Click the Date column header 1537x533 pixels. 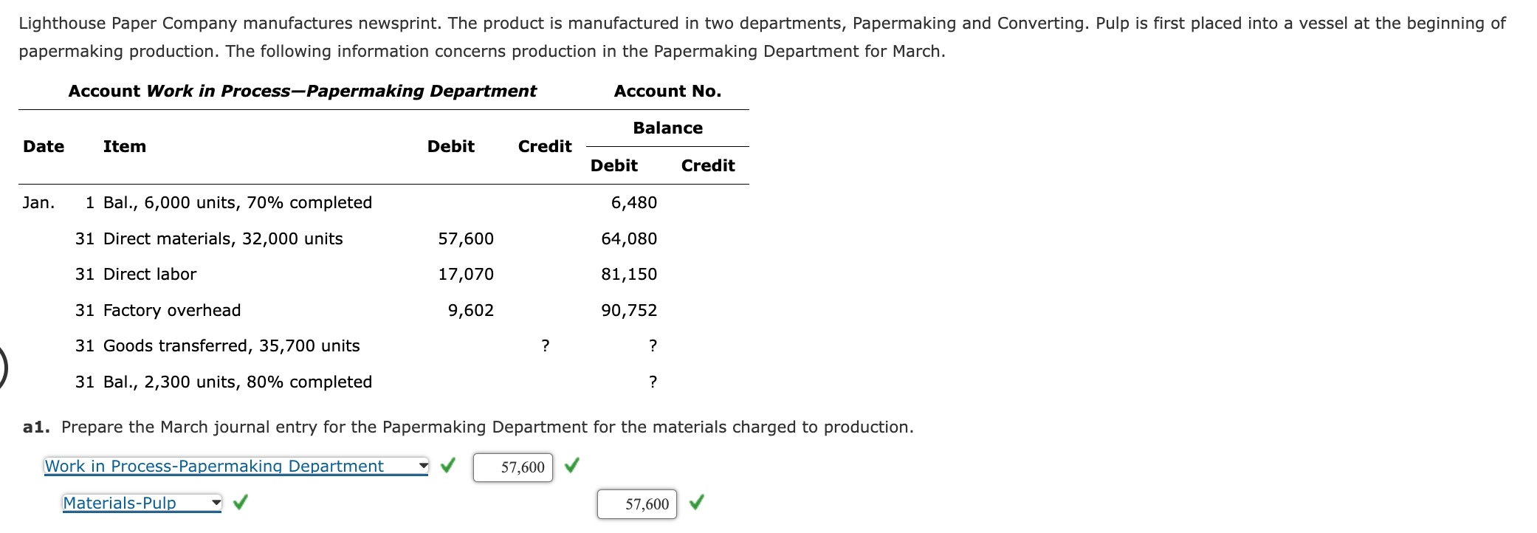[x=44, y=147]
